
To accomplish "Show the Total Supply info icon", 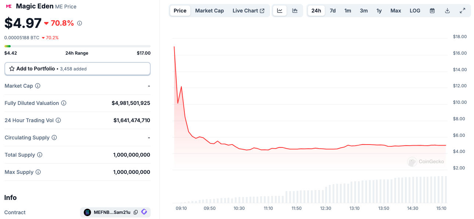I will click(x=40, y=155).
